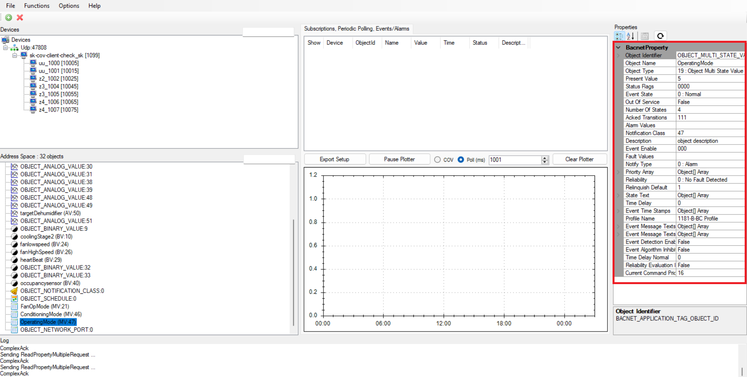This screenshot has height=377, width=747.
Task: Expand the State Text property
Action: [618, 195]
